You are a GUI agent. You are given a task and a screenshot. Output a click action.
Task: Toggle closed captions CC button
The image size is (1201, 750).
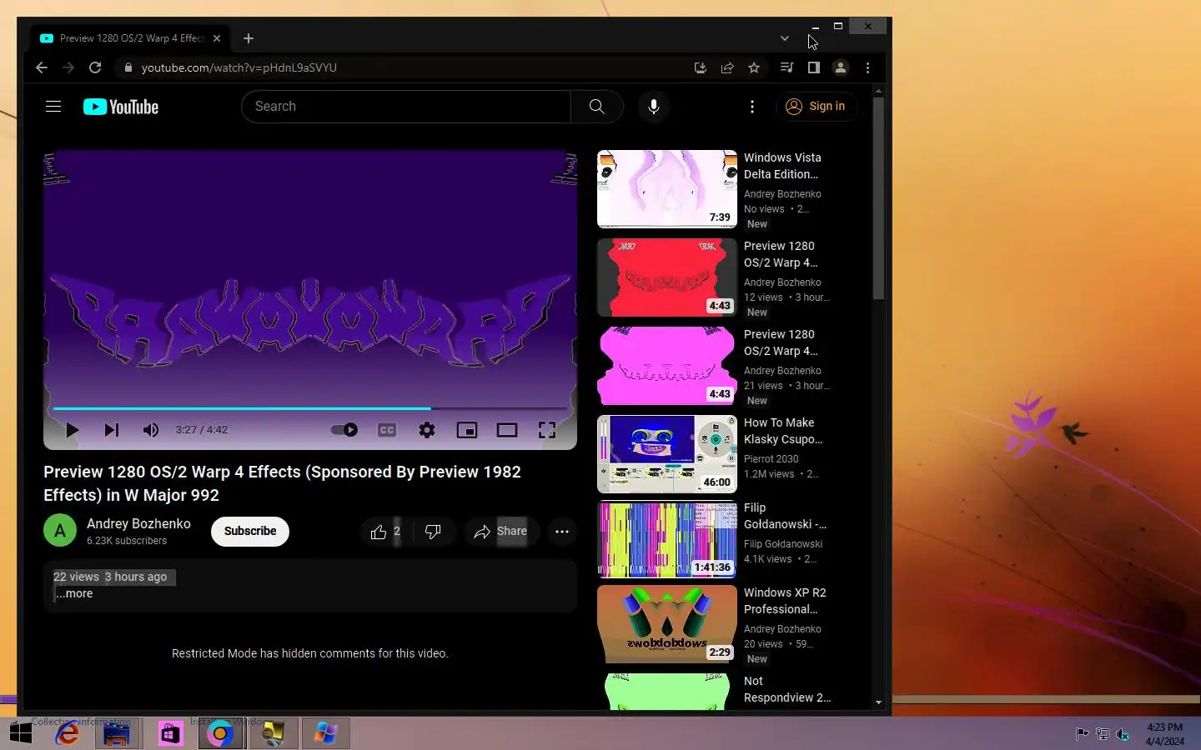click(387, 430)
